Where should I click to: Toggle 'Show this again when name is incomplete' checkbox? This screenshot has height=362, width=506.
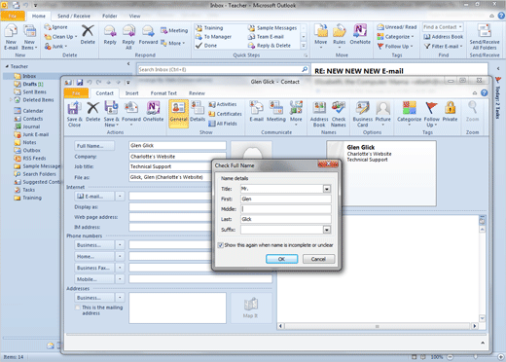click(221, 245)
